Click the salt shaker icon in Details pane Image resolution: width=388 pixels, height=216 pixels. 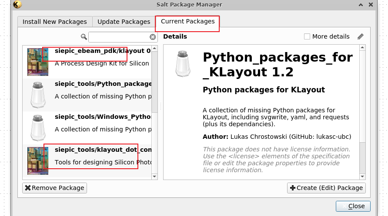pyautogui.click(x=183, y=64)
